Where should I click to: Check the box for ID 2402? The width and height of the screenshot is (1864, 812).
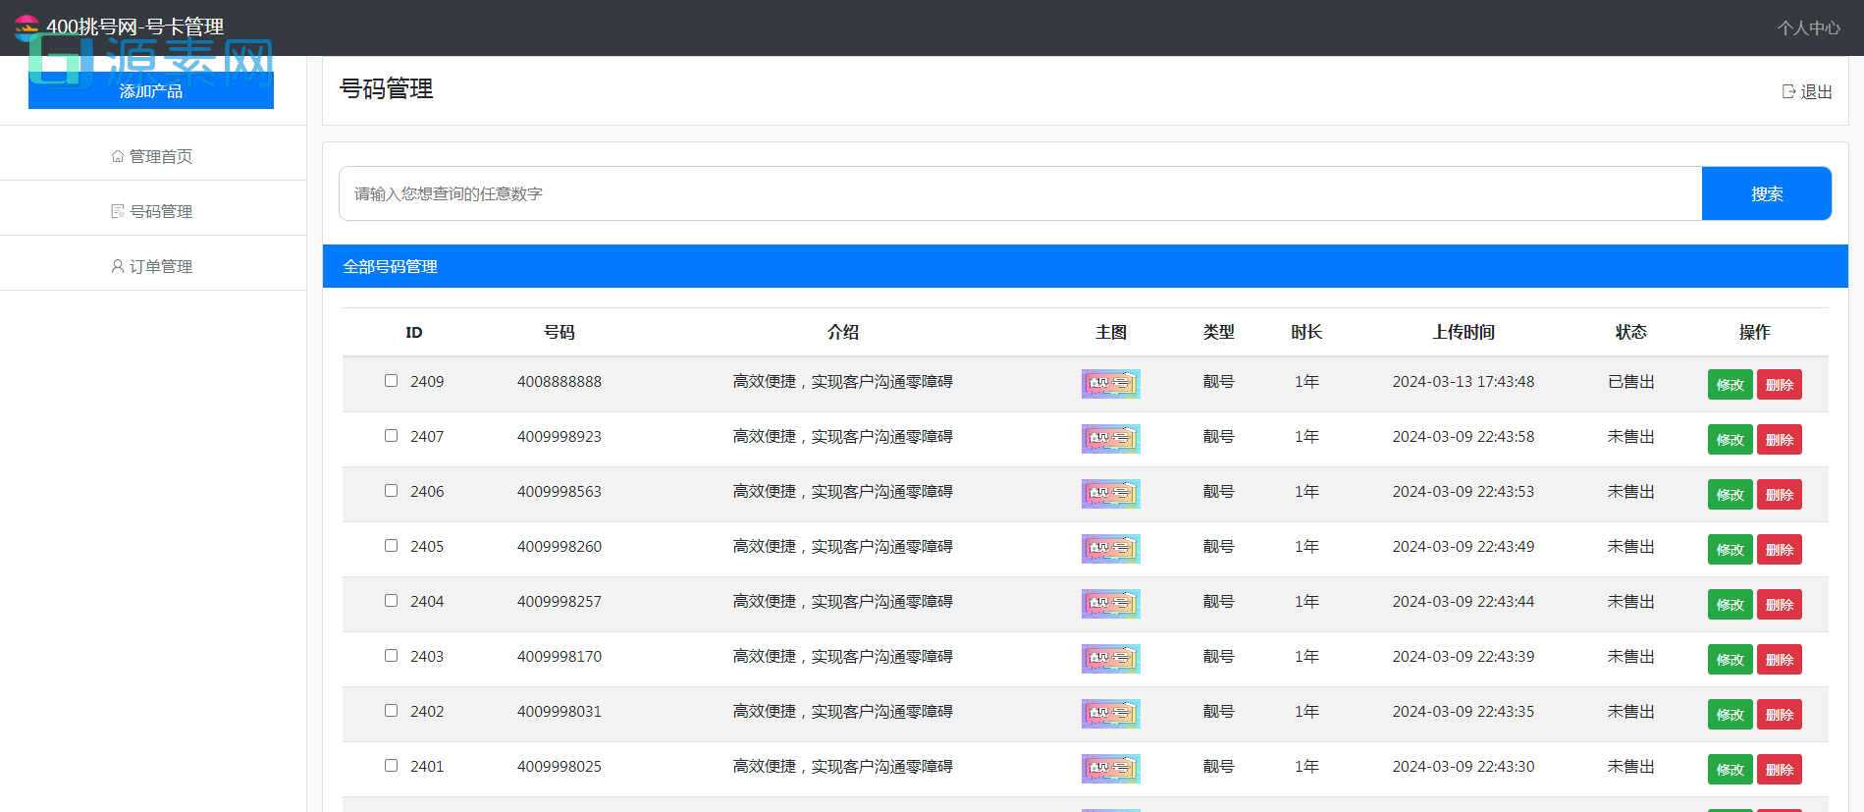tap(391, 710)
